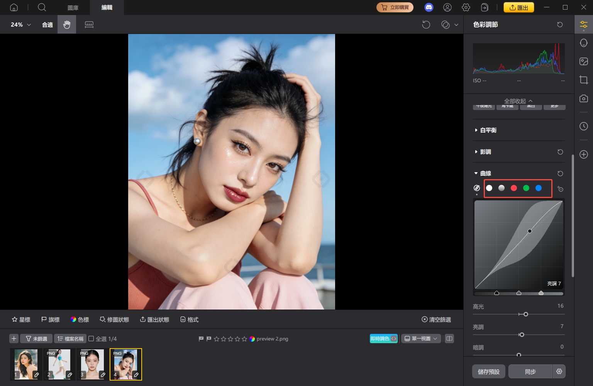Open the presets panel icon
The height and width of the screenshot is (386, 593).
[583, 61]
